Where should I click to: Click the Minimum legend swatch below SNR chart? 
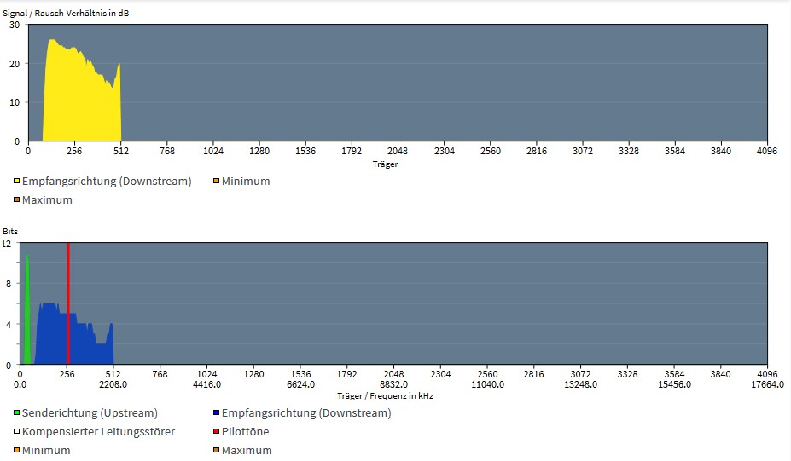tap(216, 182)
